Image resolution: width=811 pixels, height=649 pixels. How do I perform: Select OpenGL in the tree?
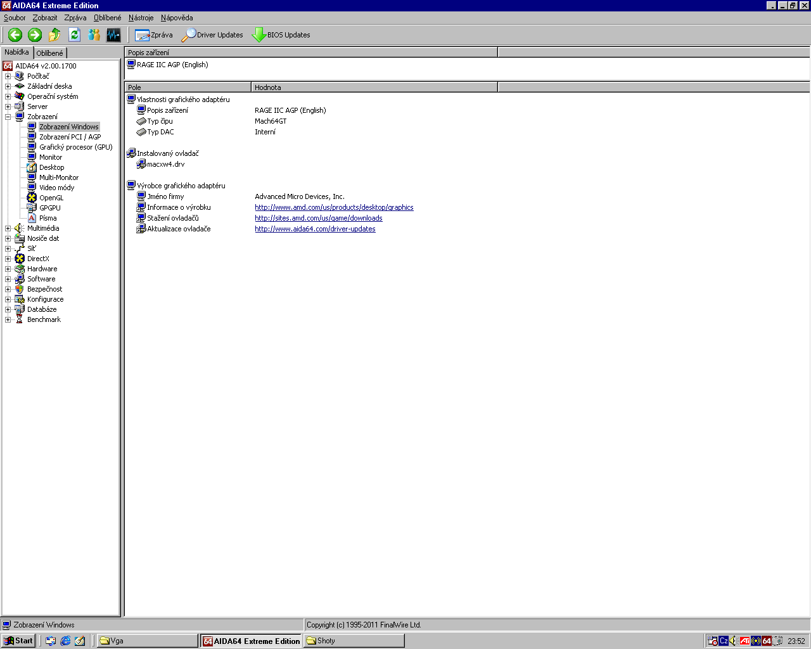point(51,198)
